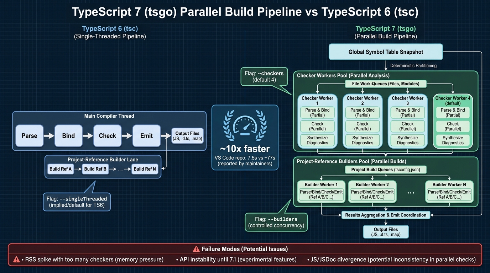
Task: Select the Checker Worker 1 heading
Action: point(317,101)
